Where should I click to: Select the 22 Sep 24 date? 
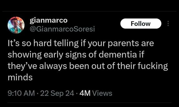pyautogui.click(x=57, y=93)
